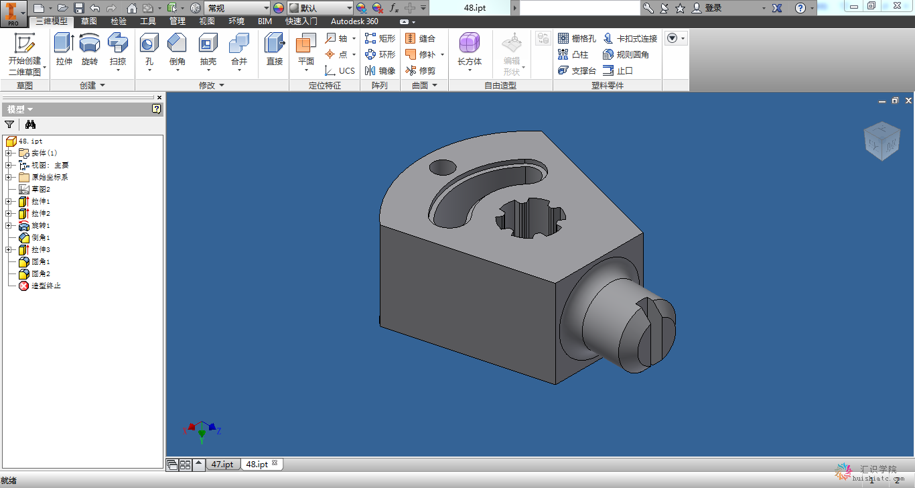
Task: Expand the 实体(1) node in model tree
Action: click(9, 153)
